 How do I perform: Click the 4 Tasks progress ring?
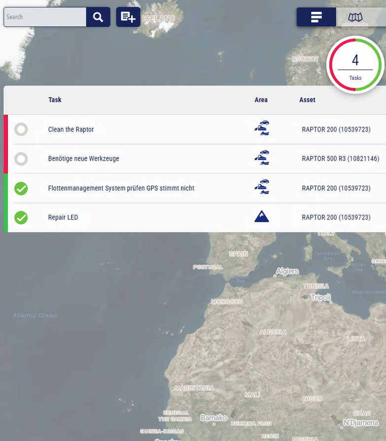355,65
